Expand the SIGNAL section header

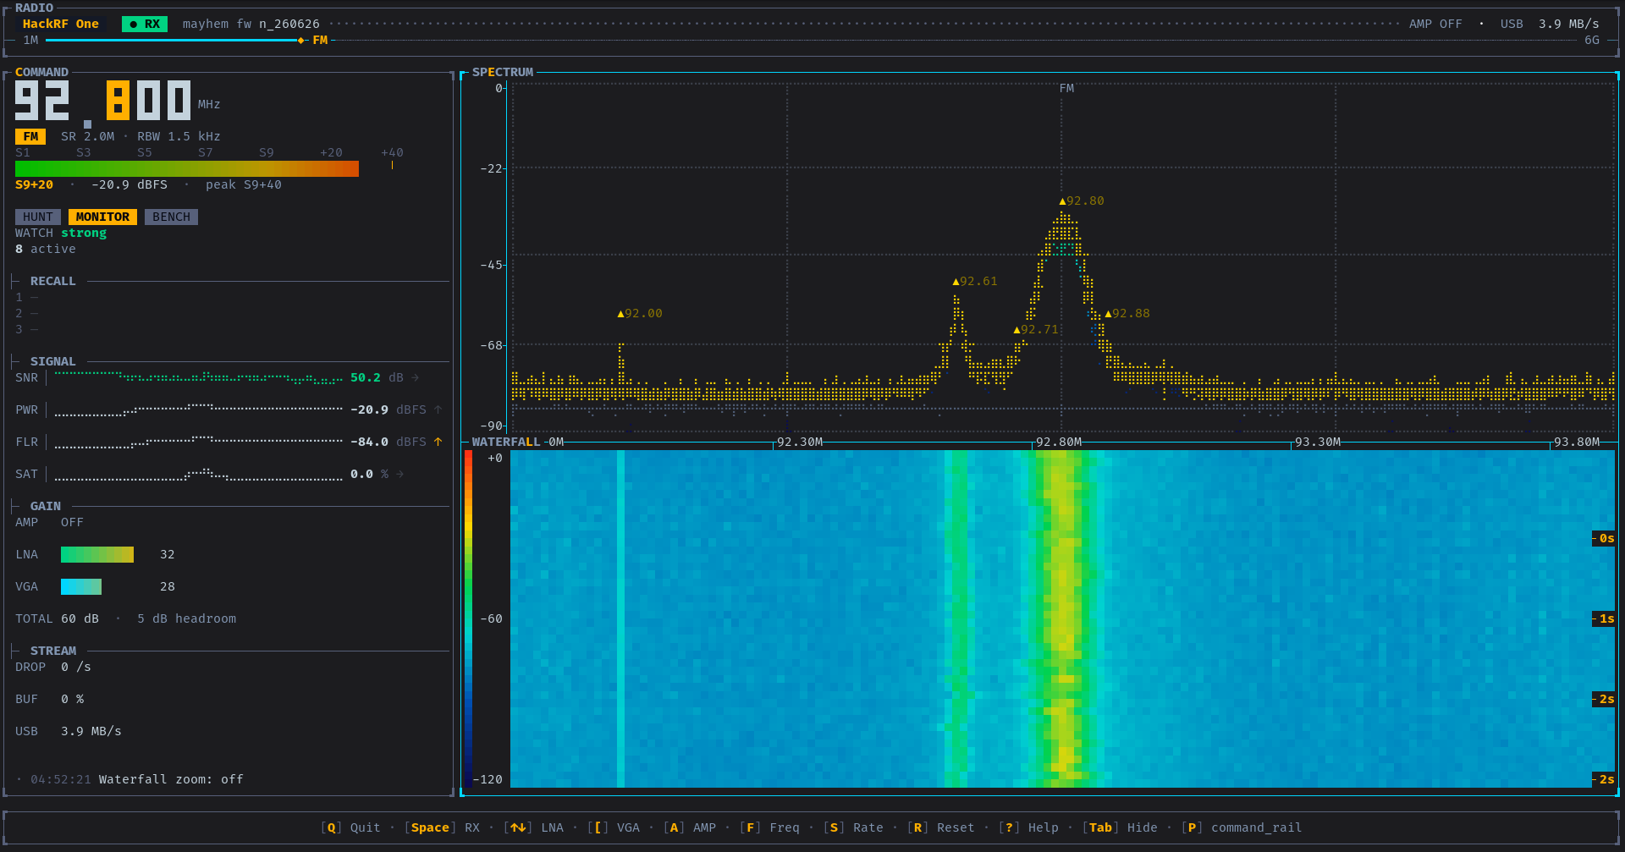(52, 361)
